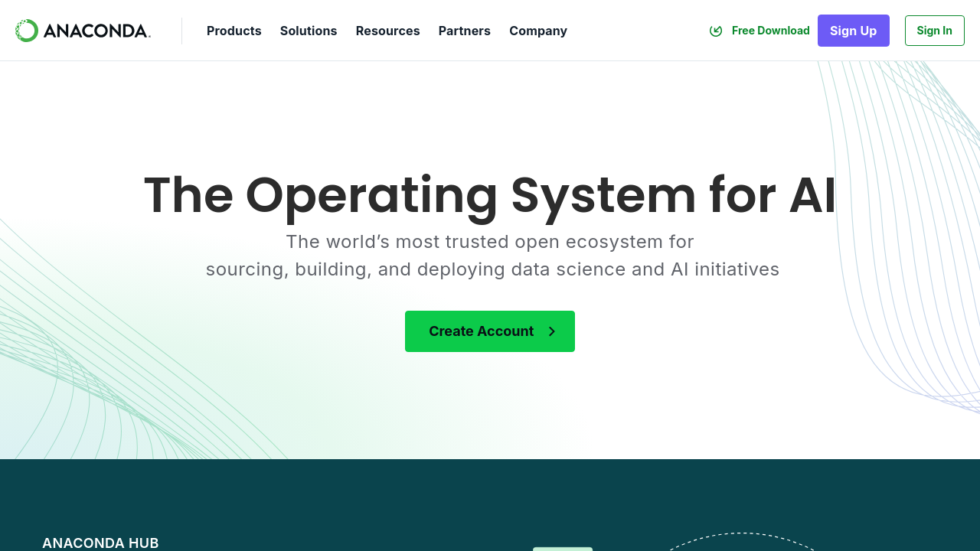The image size is (980, 551).
Task: Open the Partners menu
Action: pyautogui.click(x=465, y=31)
